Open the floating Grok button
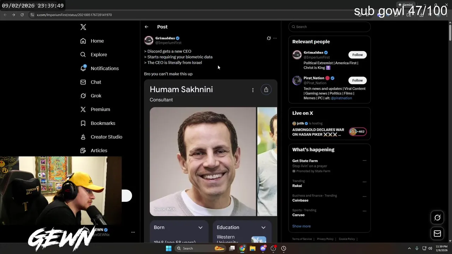Screen dimensions: 452x254 point(437,218)
